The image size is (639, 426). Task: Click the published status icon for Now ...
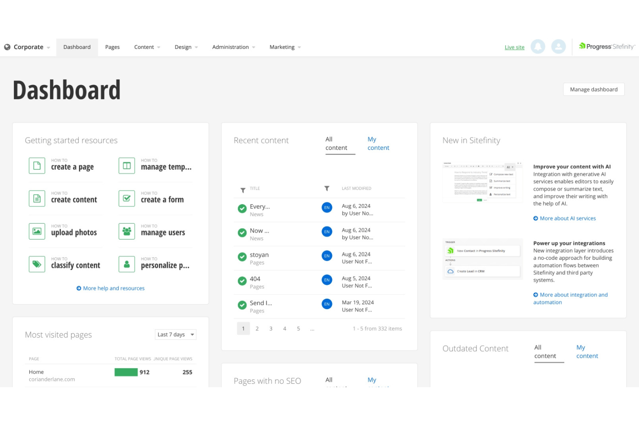point(242,233)
